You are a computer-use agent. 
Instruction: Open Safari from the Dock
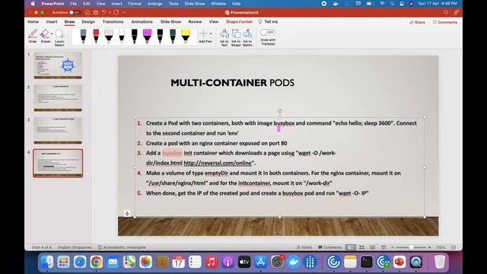pos(80,262)
